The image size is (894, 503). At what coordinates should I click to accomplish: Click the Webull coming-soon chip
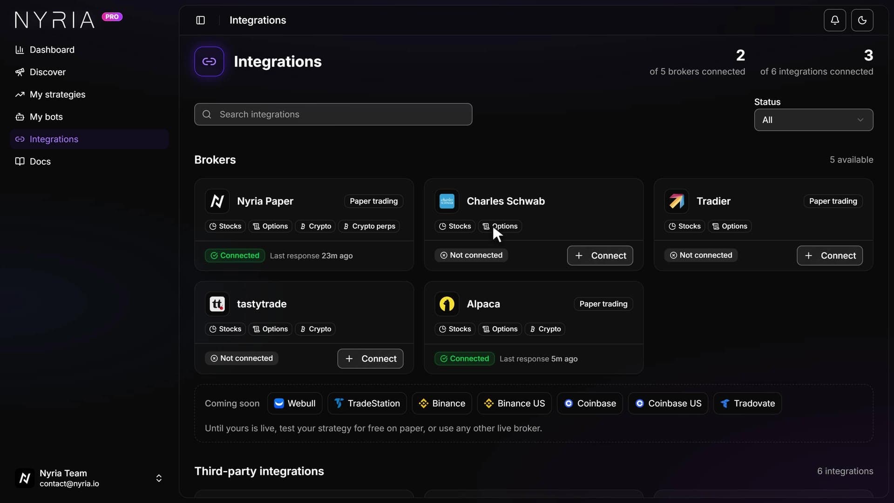pyautogui.click(x=295, y=403)
